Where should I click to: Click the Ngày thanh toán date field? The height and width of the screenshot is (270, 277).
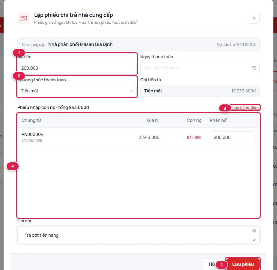[x=200, y=68]
